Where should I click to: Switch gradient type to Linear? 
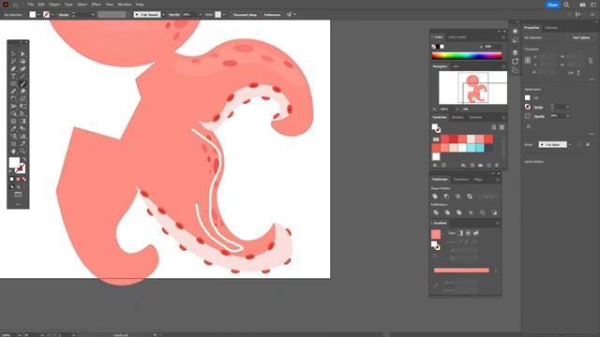[460, 233]
